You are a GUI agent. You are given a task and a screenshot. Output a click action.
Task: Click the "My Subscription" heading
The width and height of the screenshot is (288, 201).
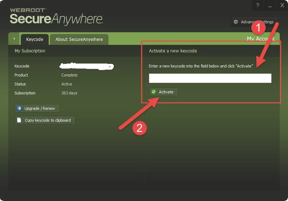(x=30, y=51)
